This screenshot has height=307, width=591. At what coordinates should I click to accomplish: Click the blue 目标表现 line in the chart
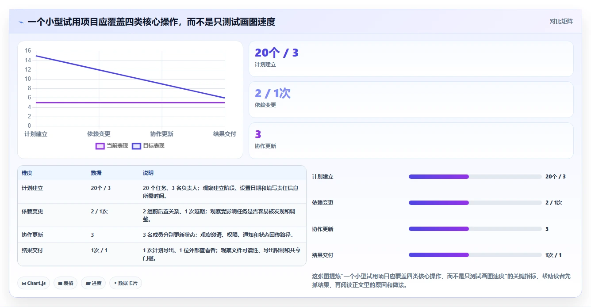tap(130, 77)
